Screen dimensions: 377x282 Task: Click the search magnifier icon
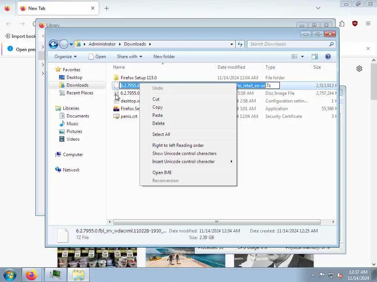(x=332, y=44)
